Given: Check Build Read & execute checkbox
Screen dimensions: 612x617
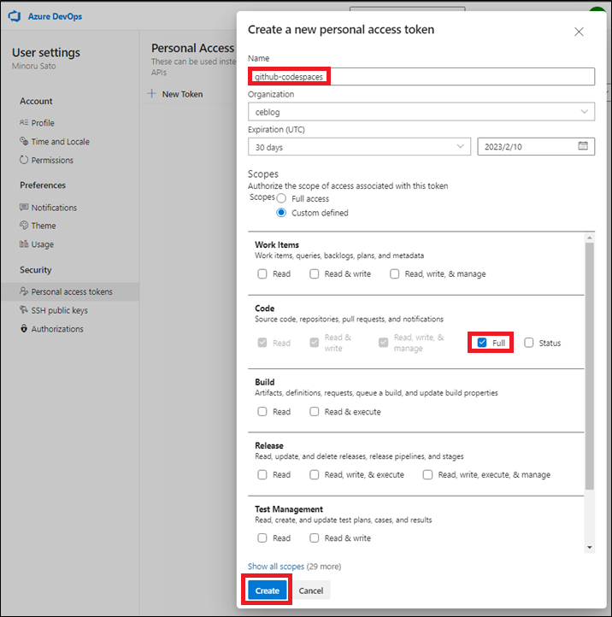Looking at the screenshot, I should click(x=314, y=411).
